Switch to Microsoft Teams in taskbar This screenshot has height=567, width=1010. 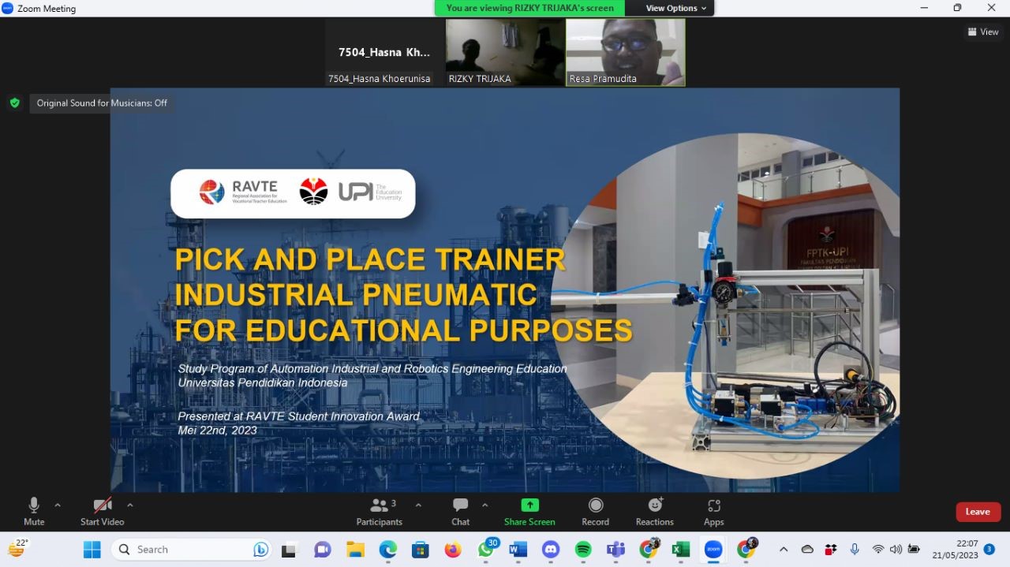(615, 550)
